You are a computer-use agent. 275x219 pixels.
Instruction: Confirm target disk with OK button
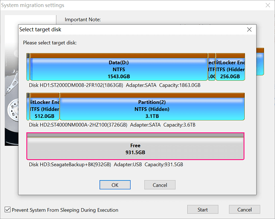(x=115, y=185)
